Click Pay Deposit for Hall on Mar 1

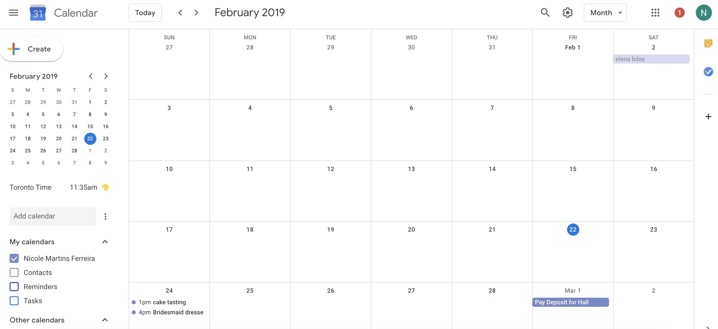571,302
